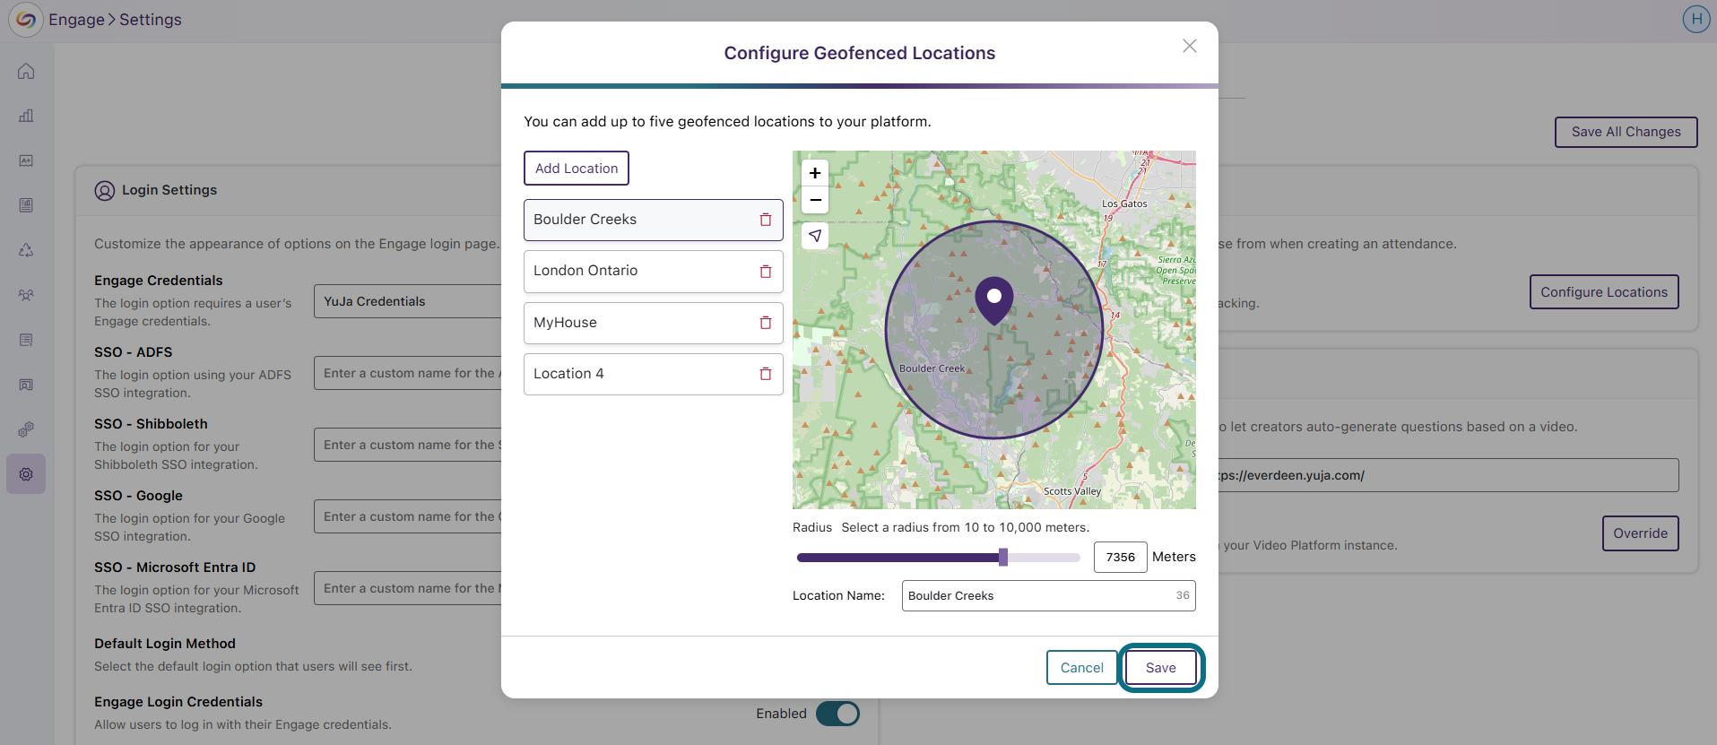Image resolution: width=1717 pixels, height=745 pixels.
Task: Delete the London Ontario location
Action: tap(766, 272)
